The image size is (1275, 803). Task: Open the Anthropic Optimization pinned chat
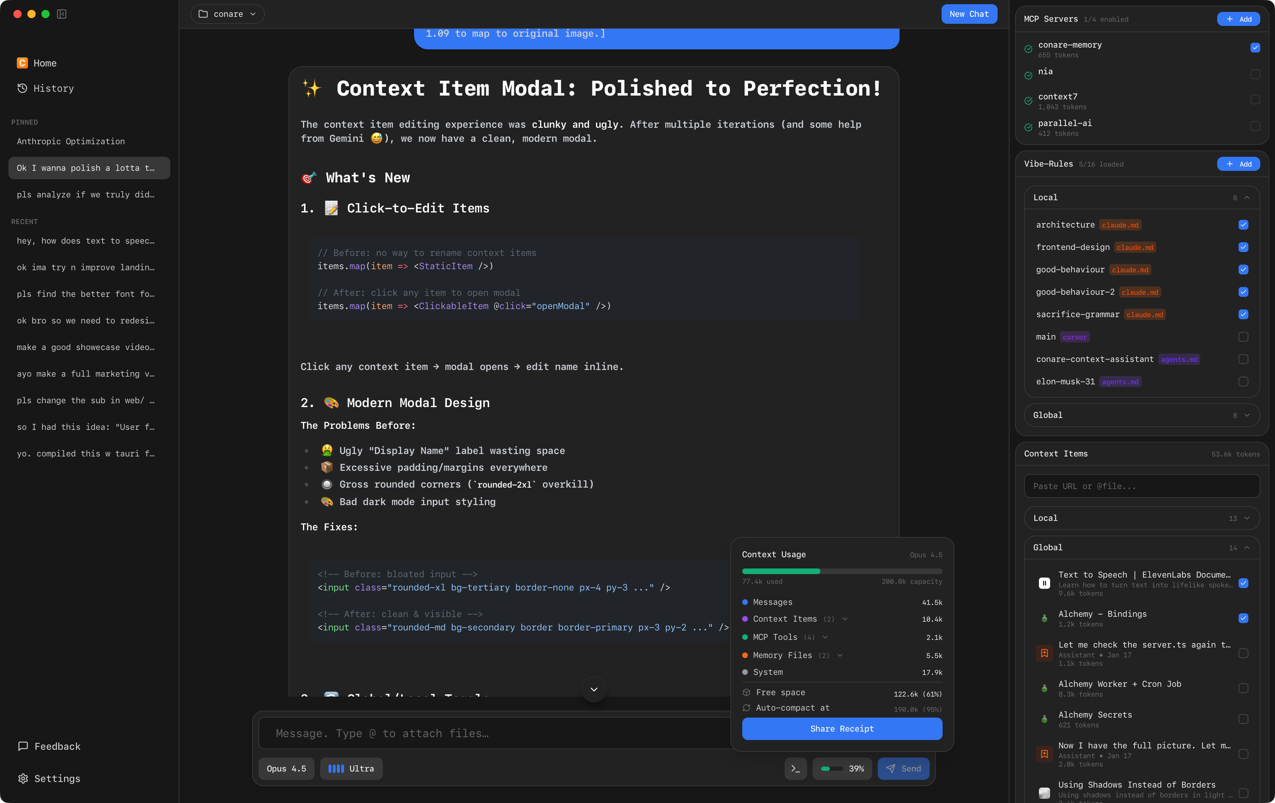pos(71,141)
